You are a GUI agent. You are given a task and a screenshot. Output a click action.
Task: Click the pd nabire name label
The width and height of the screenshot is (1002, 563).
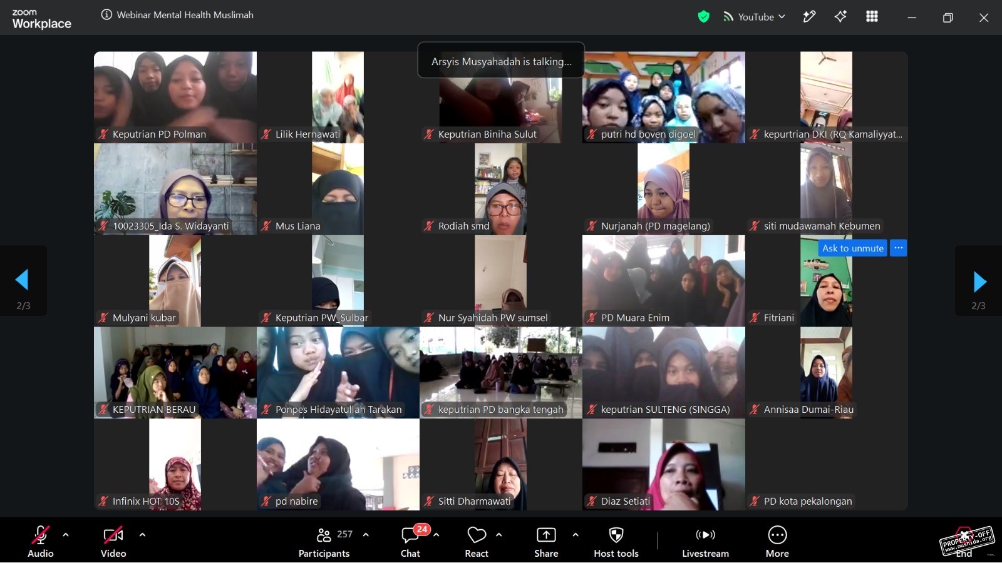(x=297, y=502)
